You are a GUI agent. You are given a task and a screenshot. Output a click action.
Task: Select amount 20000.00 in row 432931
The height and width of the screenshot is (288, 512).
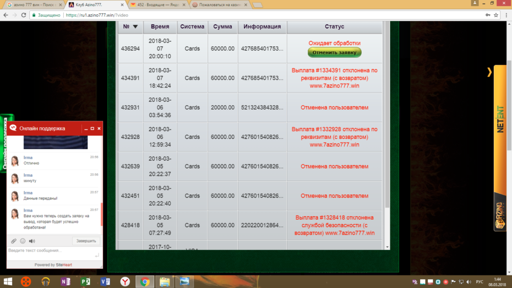coord(222,107)
